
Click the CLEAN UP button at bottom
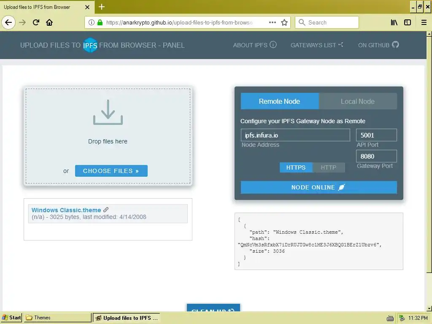pyautogui.click(x=213, y=308)
